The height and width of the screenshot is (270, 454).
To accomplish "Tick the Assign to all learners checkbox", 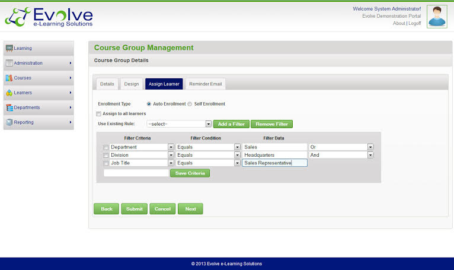I will click(99, 114).
